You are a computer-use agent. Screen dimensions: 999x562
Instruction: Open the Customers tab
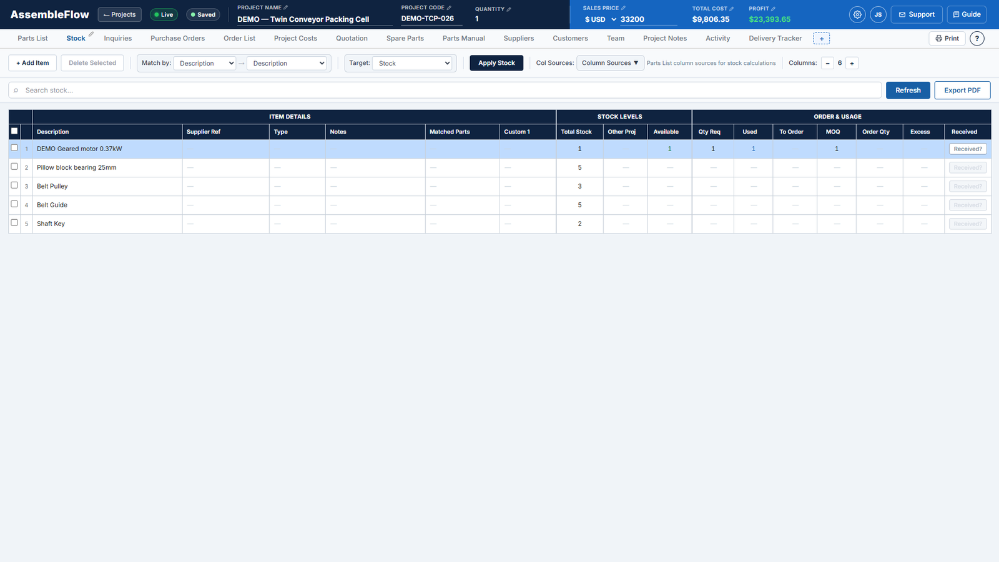coord(570,39)
